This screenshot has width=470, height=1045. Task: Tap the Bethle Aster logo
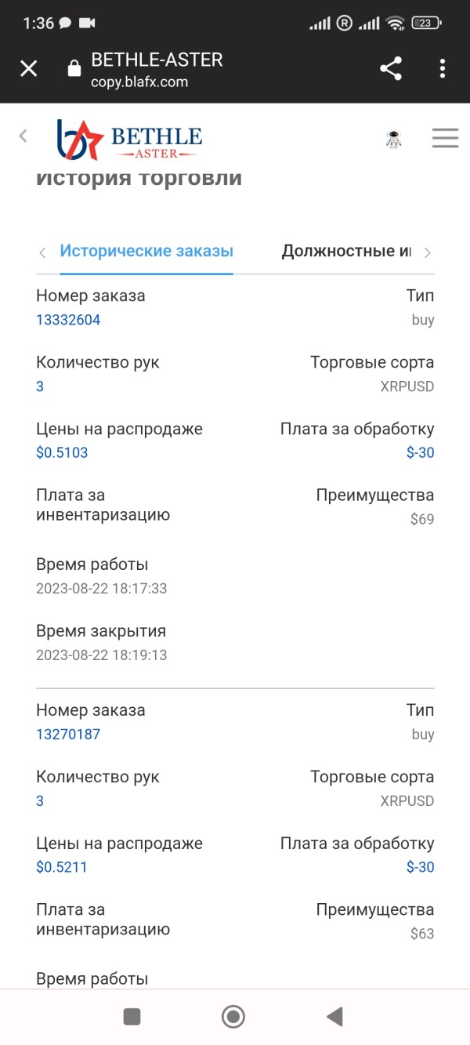(x=129, y=139)
